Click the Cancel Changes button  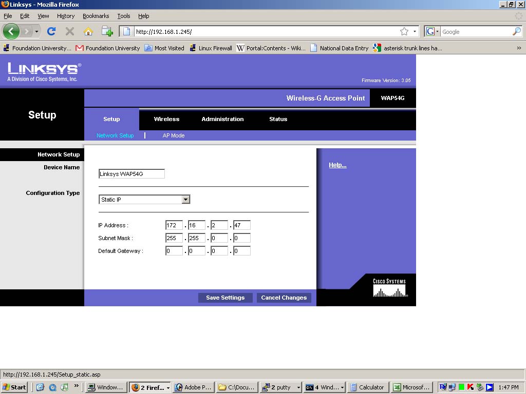point(284,298)
